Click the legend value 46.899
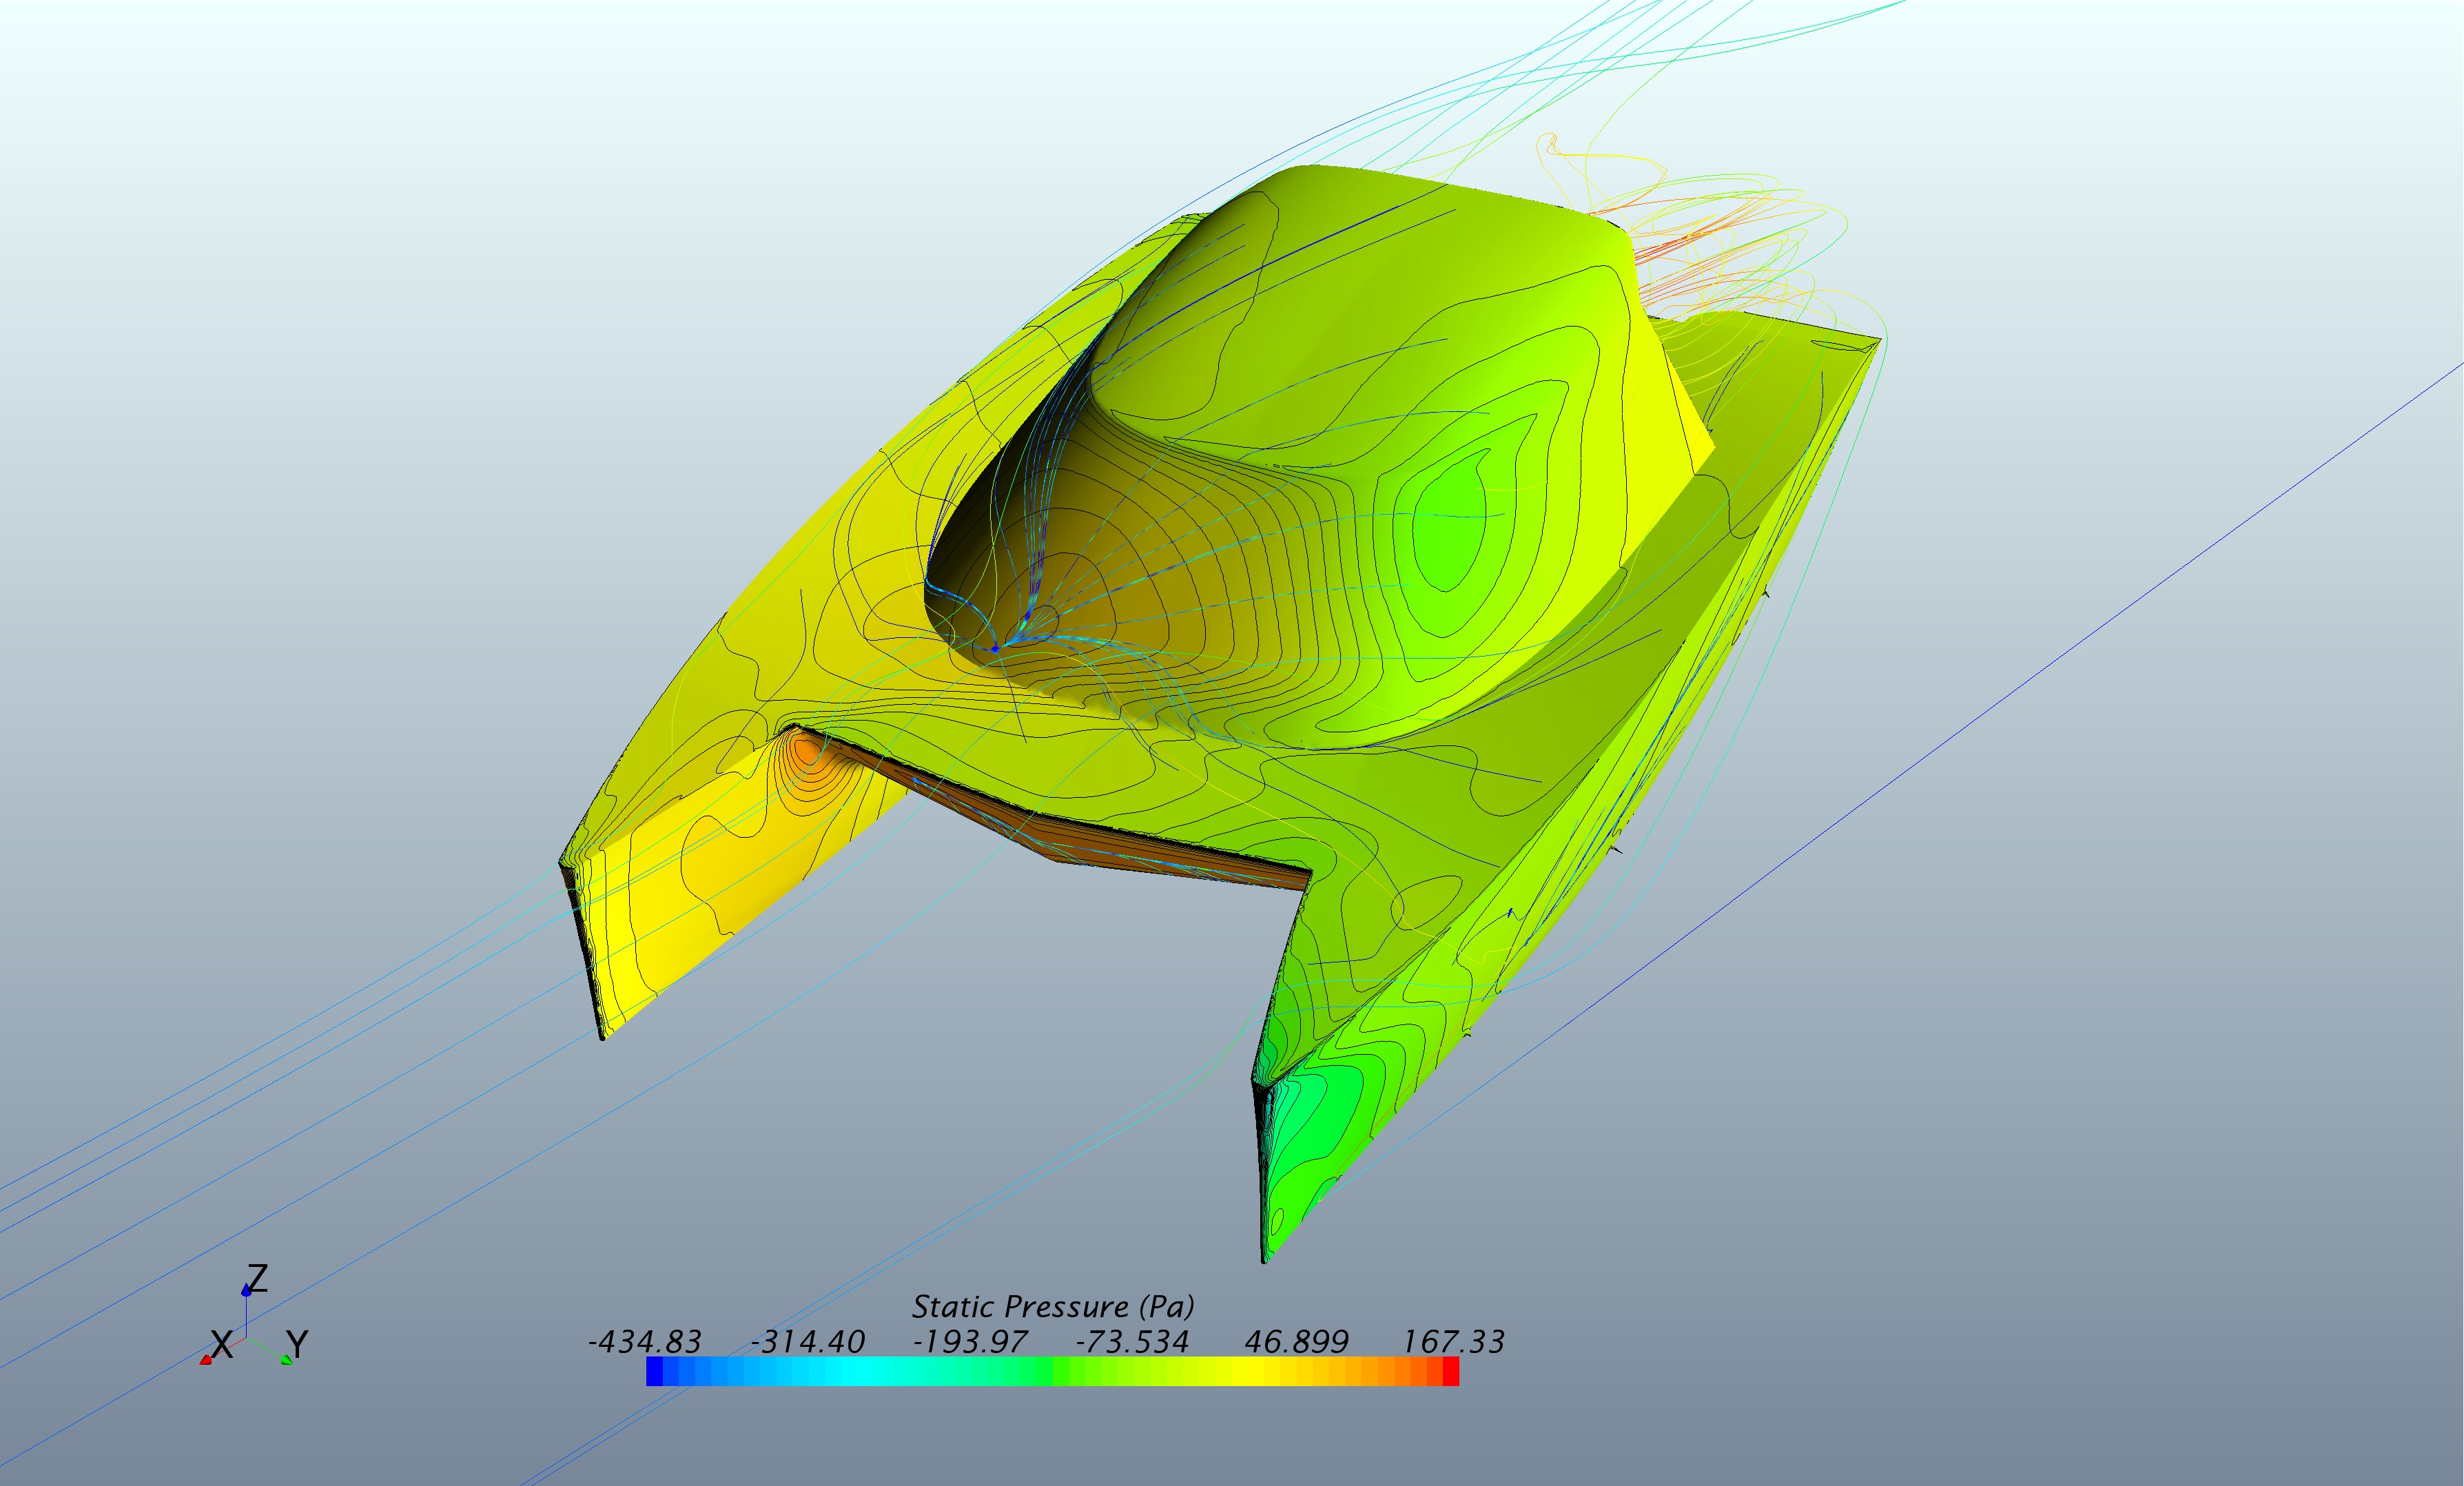 pyautogui.click(x=1296, y=1341)
